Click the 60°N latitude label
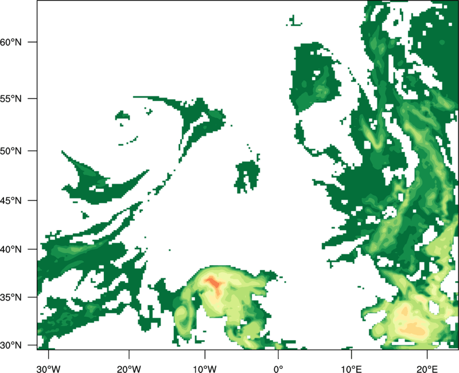Viewport: 459px width, 373px height. tap(11, 42)
